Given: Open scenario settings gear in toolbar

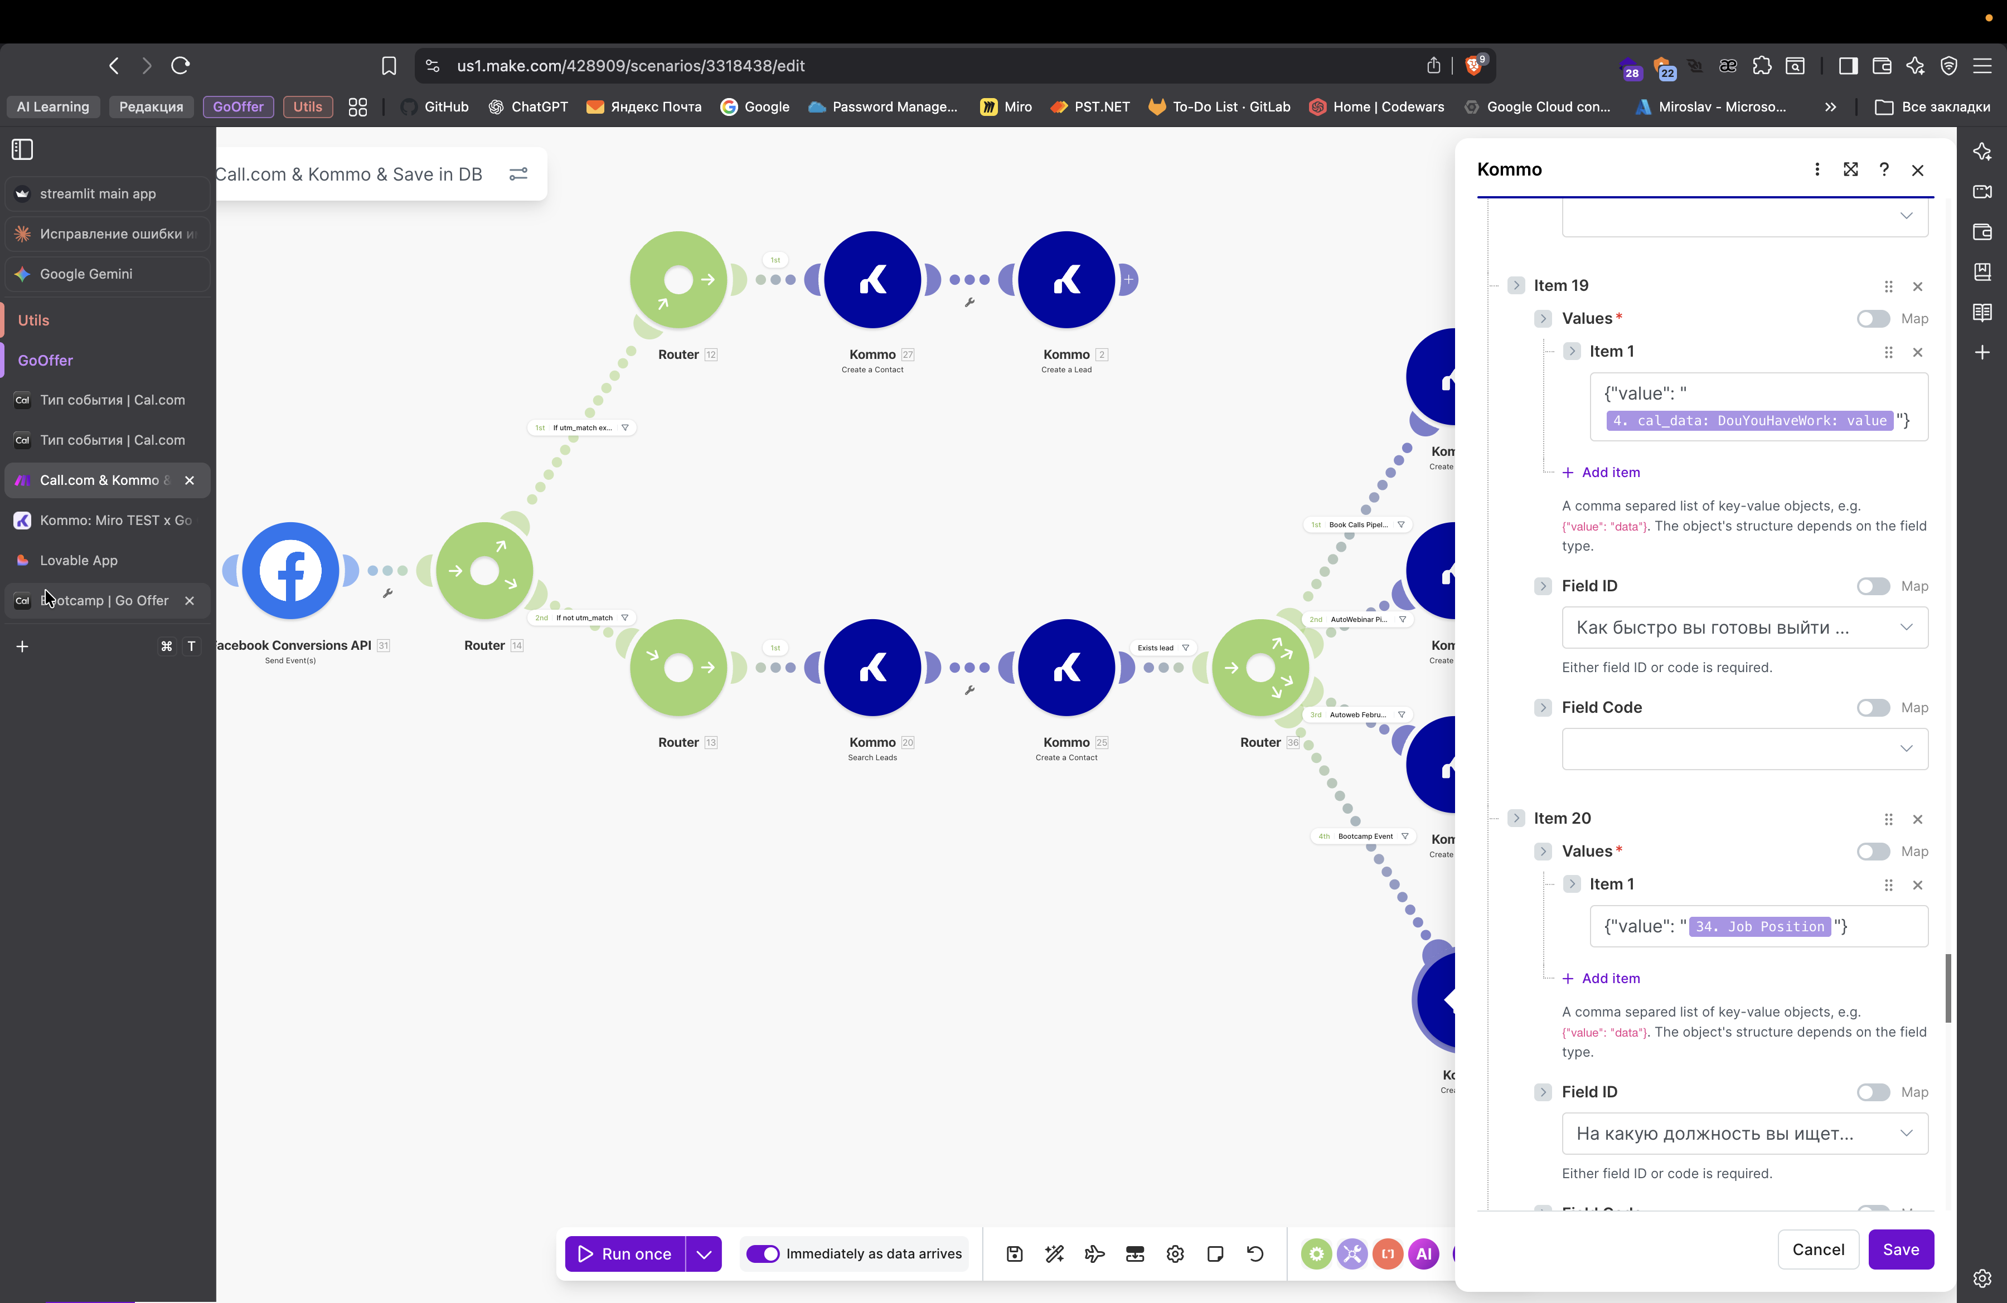Looking at the screenshot, I should [1175, 1254].
